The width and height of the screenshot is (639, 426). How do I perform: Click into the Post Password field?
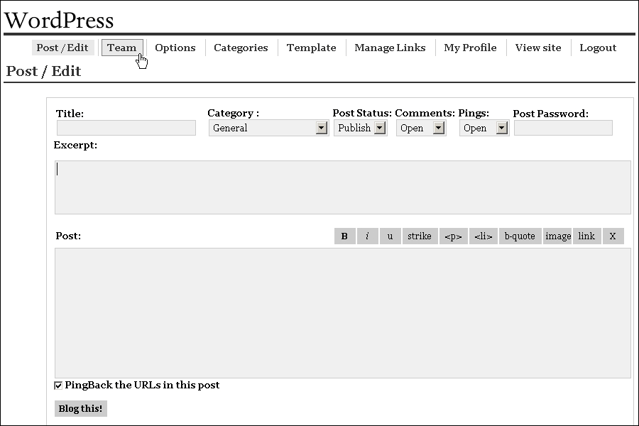tap(563, 128)
